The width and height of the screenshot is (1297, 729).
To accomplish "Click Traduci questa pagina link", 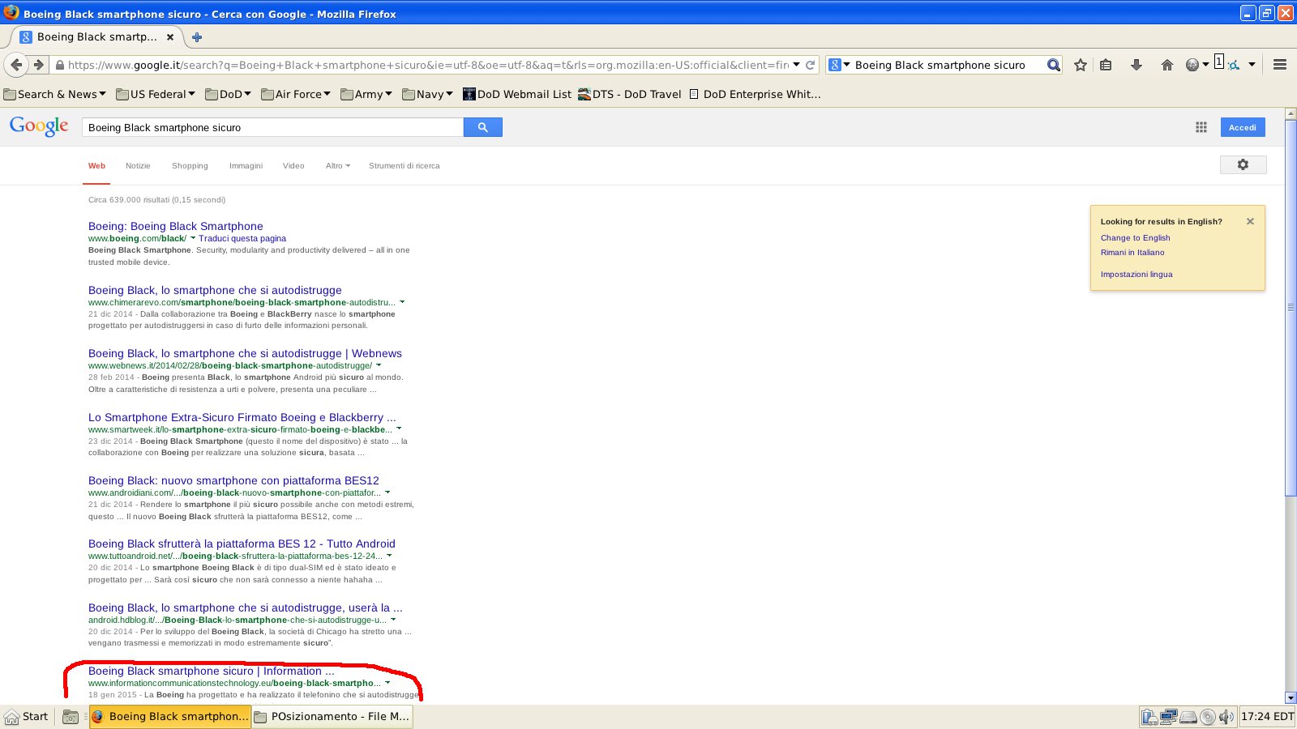I will (242, 238).
